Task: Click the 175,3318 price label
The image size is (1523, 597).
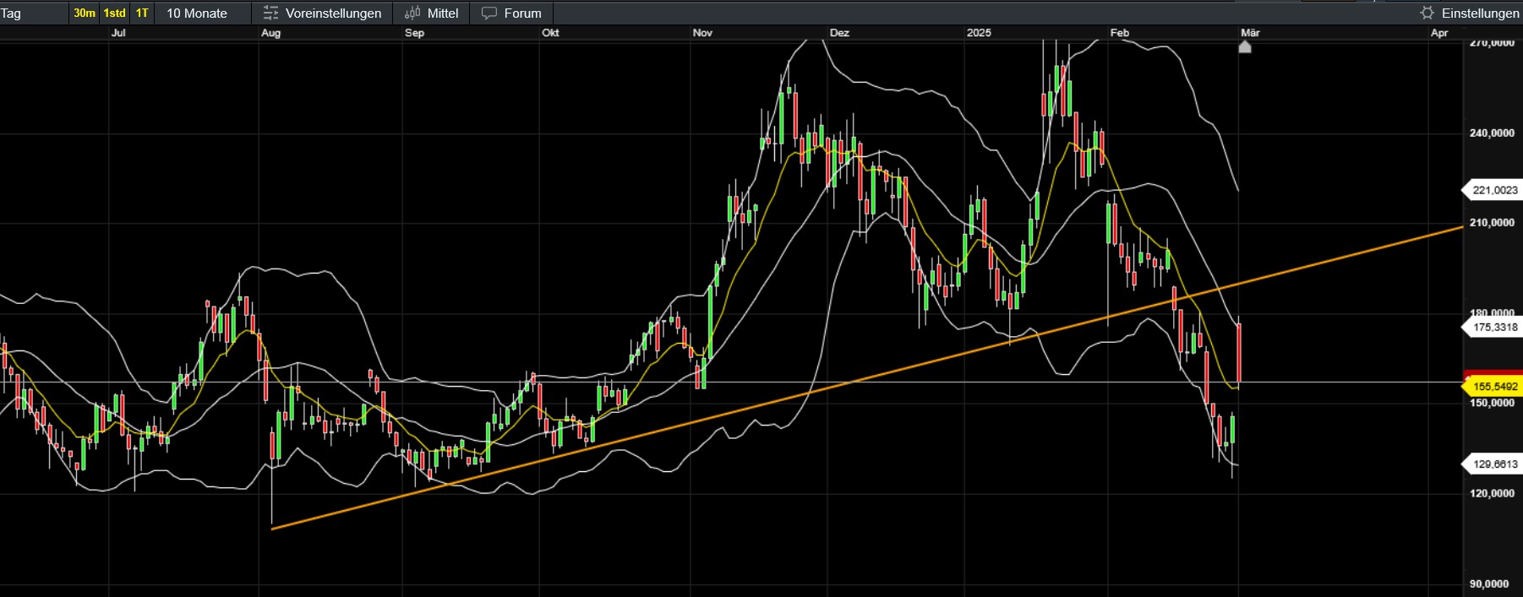Action: click(1493, 327)
